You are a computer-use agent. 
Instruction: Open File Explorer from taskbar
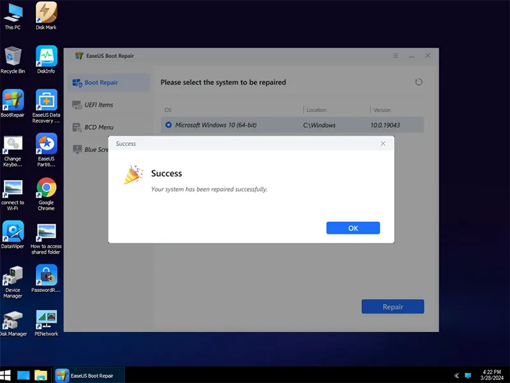coord(41,375)
